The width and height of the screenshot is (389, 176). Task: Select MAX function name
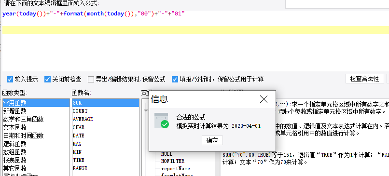pos(106,144)
